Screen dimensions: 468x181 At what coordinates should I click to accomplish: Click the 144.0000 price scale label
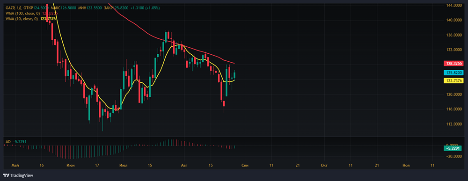[x=454, y=5]
